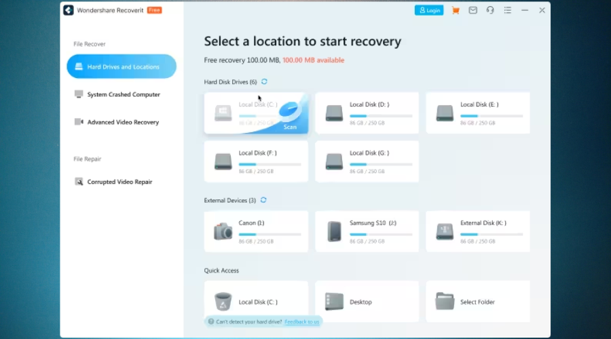
Task: Click the Feedback to us link
Action: tap(301, 322)
